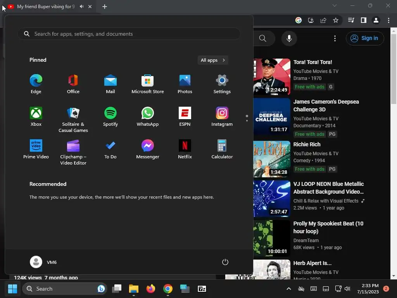The height and width of the screenshot is (298, 397).
Task: Open the VM6 user account menu
Action: click(x=43, y=262)
